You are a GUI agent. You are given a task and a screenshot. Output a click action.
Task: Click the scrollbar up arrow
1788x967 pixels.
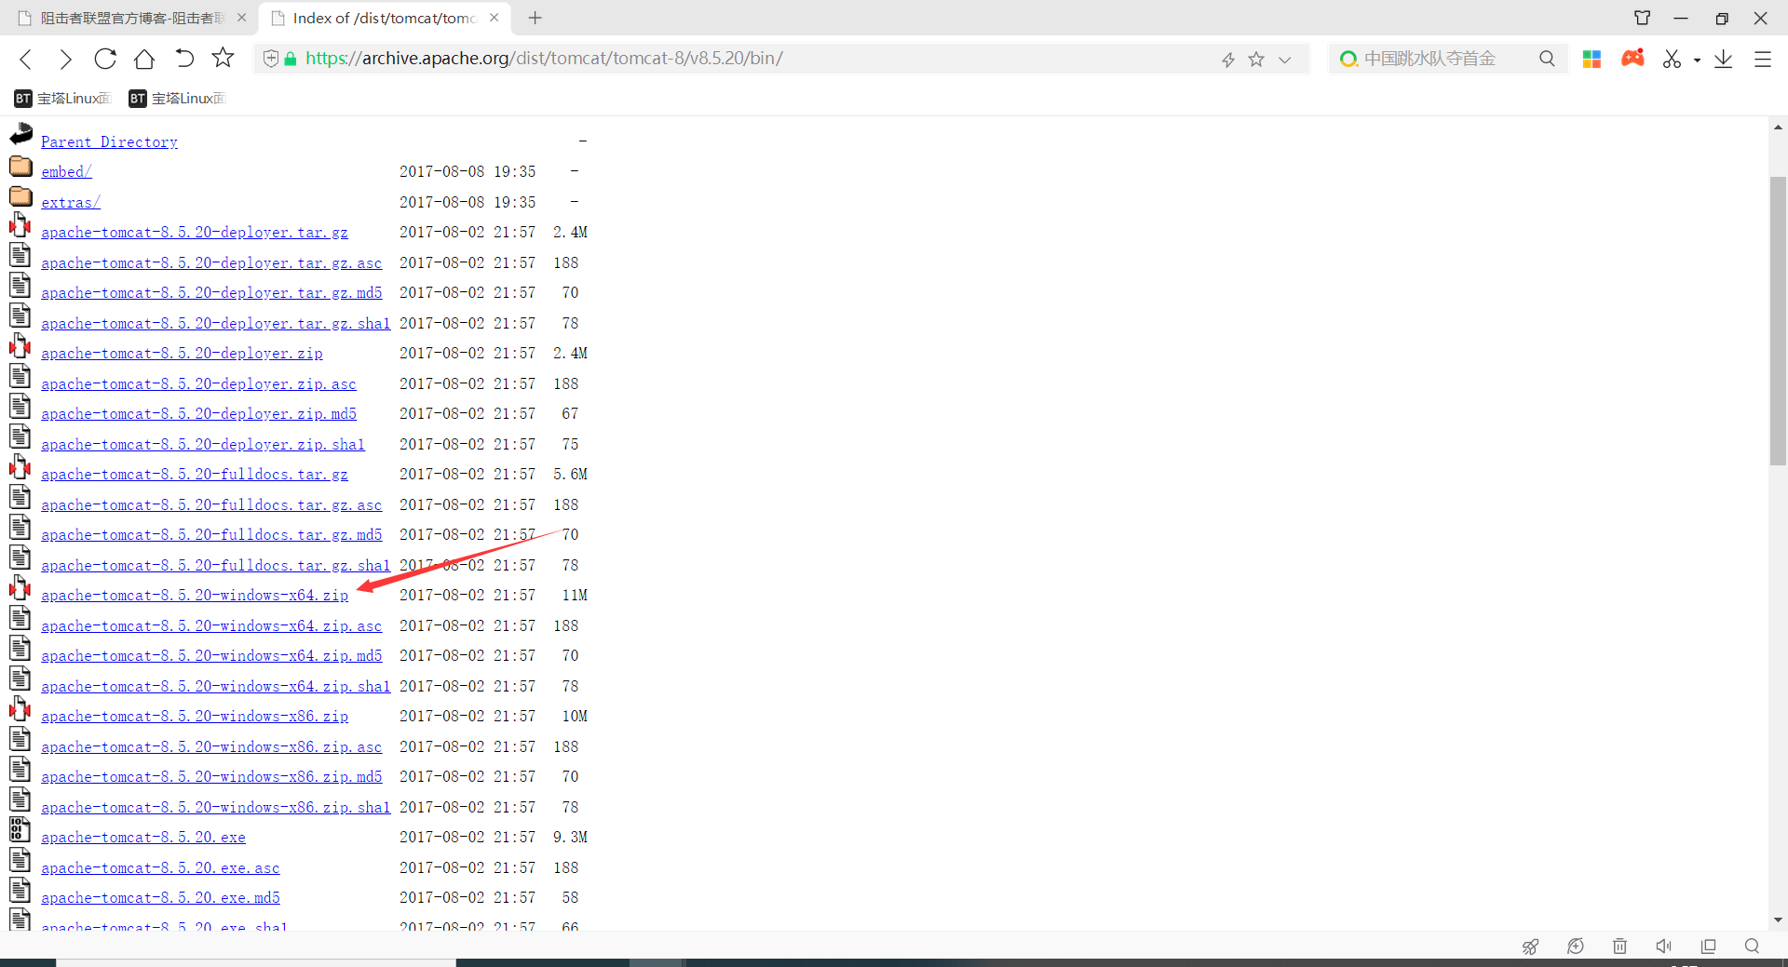click(1778, 128)
